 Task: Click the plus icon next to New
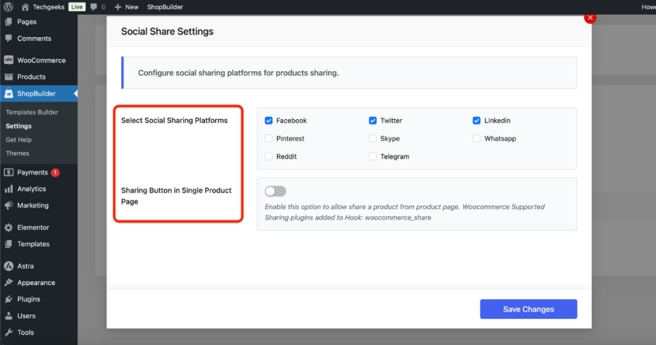click(x=118, y=7)
